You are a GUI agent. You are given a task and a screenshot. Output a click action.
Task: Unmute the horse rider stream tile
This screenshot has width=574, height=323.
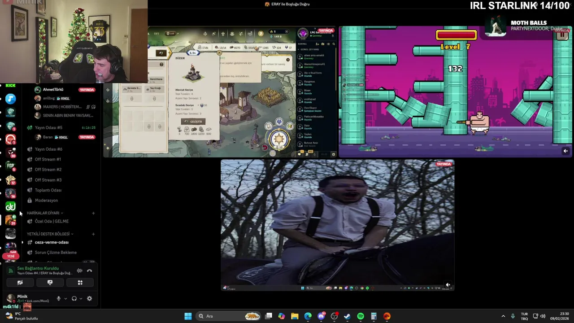click(x=448, y=284)
